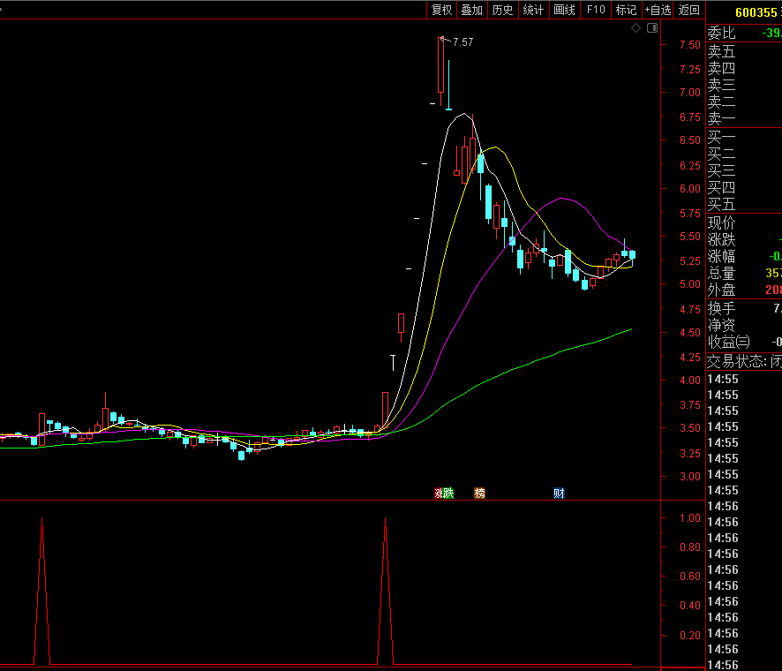Viewport: 782px width, 671px height.
Task: Click the 总量 total volume label
Action: pos(721,274)
